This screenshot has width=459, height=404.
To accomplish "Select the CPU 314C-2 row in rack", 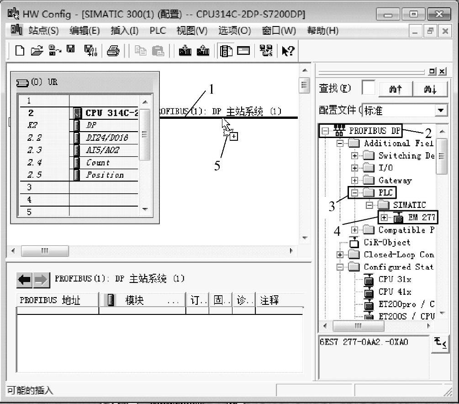I will 79,113.
